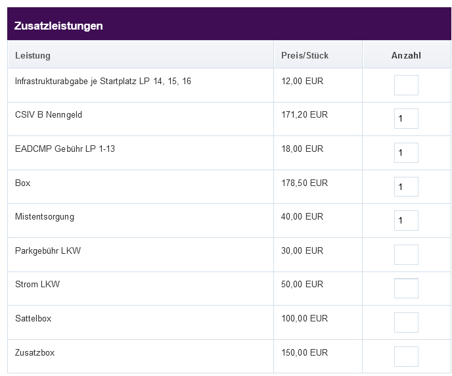Click the Zusatzbox row label
This screenshot has width=452, height=376.
(x=35, y=352)
